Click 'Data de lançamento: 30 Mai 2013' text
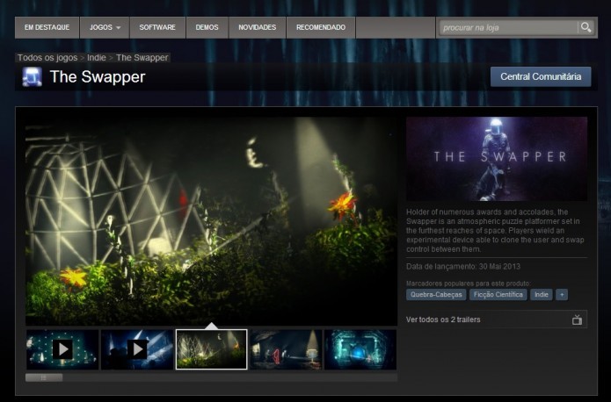This screenshot has width=611, height=402. coord(463,267)
